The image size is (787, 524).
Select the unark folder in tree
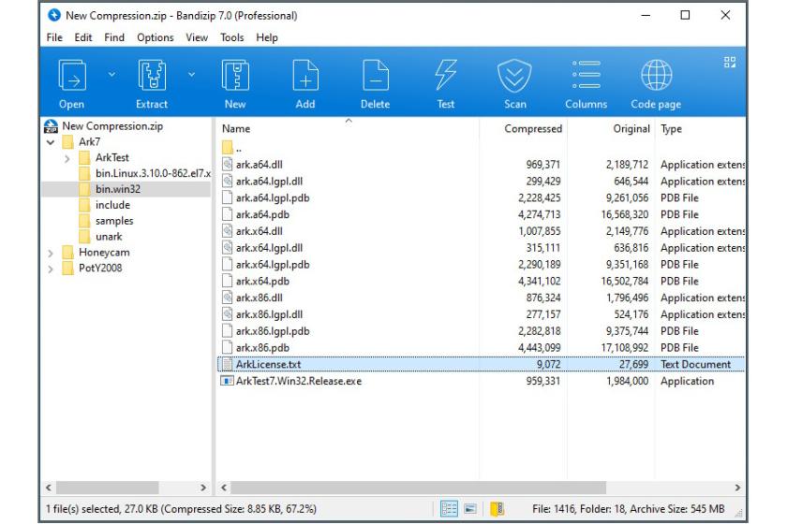[109, 237]
